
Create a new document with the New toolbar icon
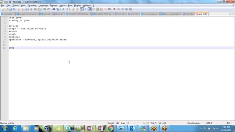pos(3,9)
